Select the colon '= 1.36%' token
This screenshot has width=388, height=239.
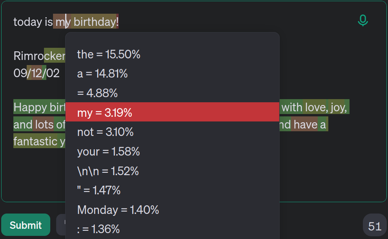172,229
